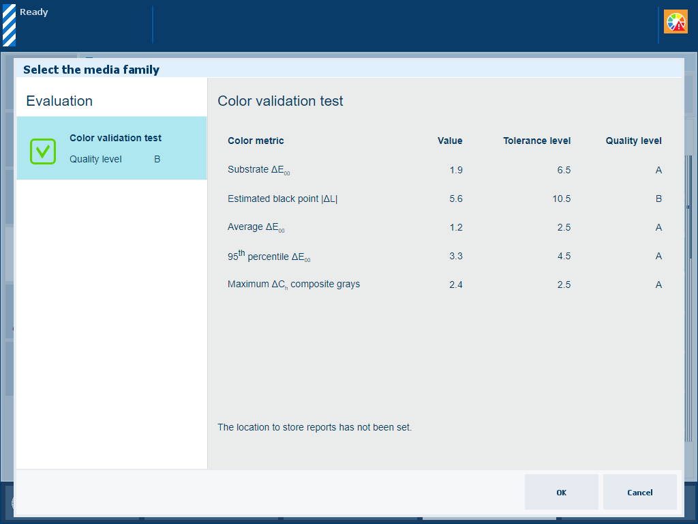Click the Tolerance level column header

[x=536, y=141]
